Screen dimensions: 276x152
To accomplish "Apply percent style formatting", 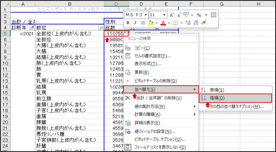I will [199, 15].
